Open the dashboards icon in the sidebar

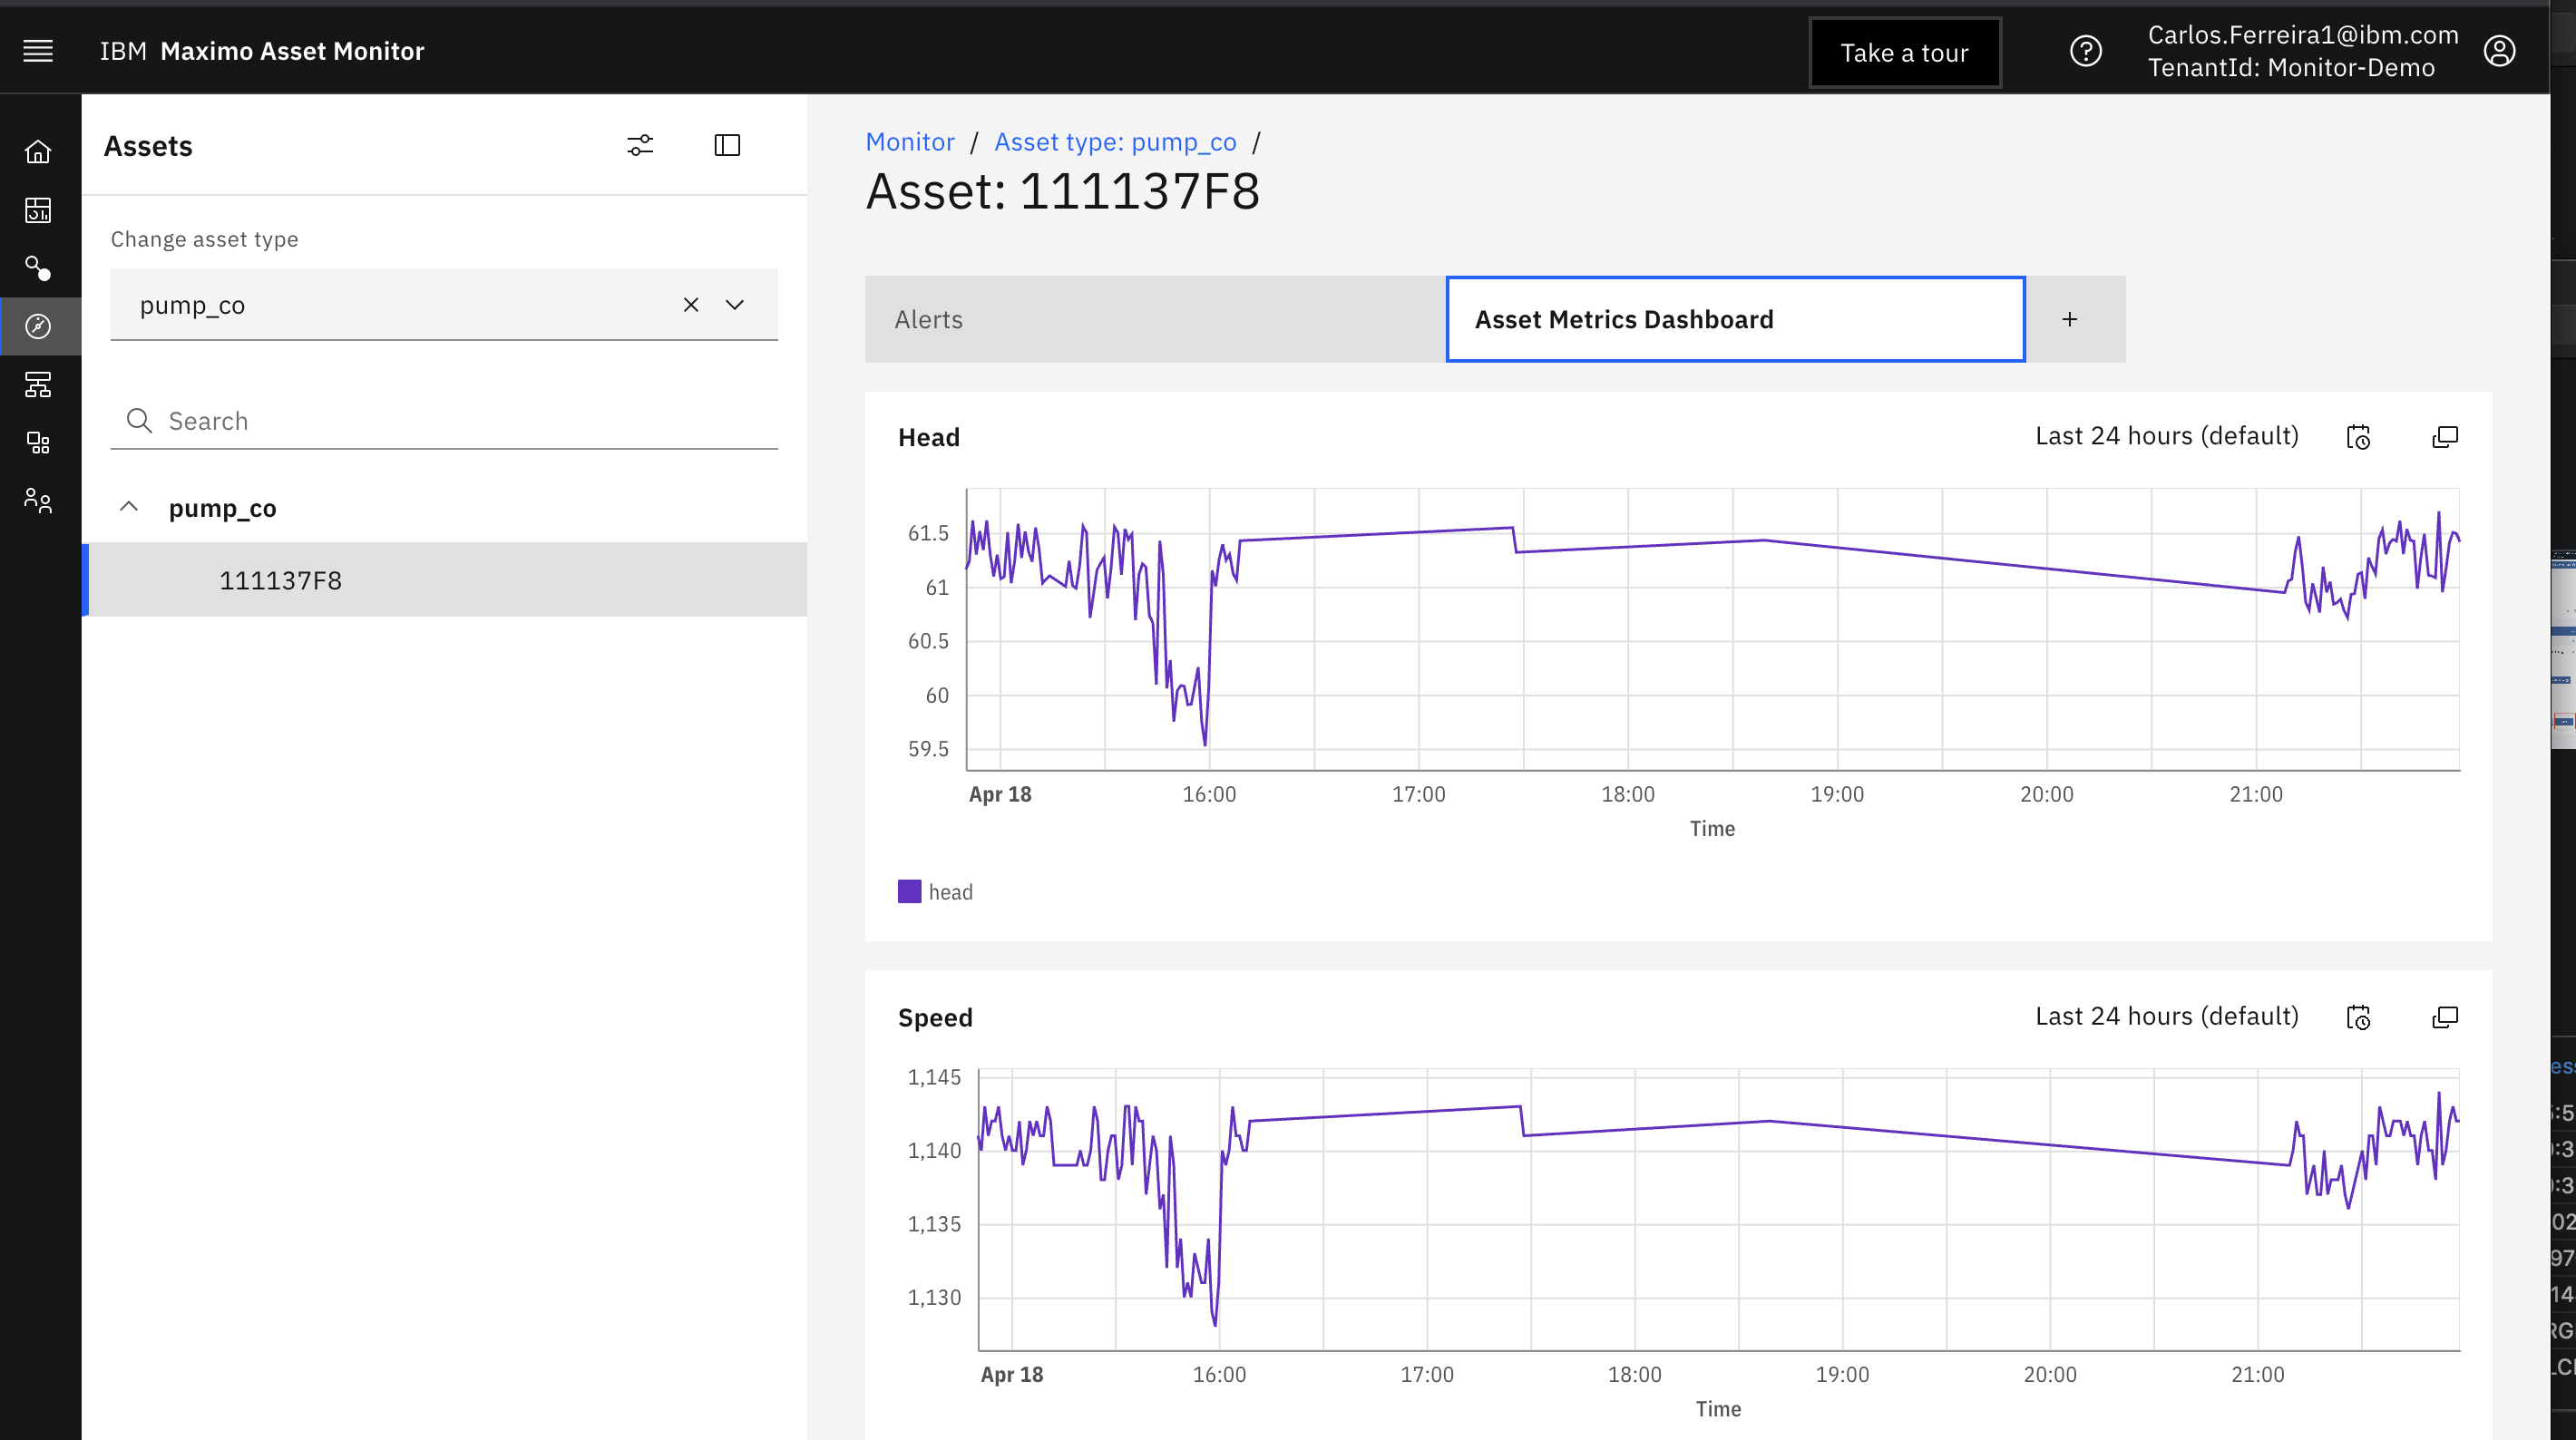coord(38,210)
